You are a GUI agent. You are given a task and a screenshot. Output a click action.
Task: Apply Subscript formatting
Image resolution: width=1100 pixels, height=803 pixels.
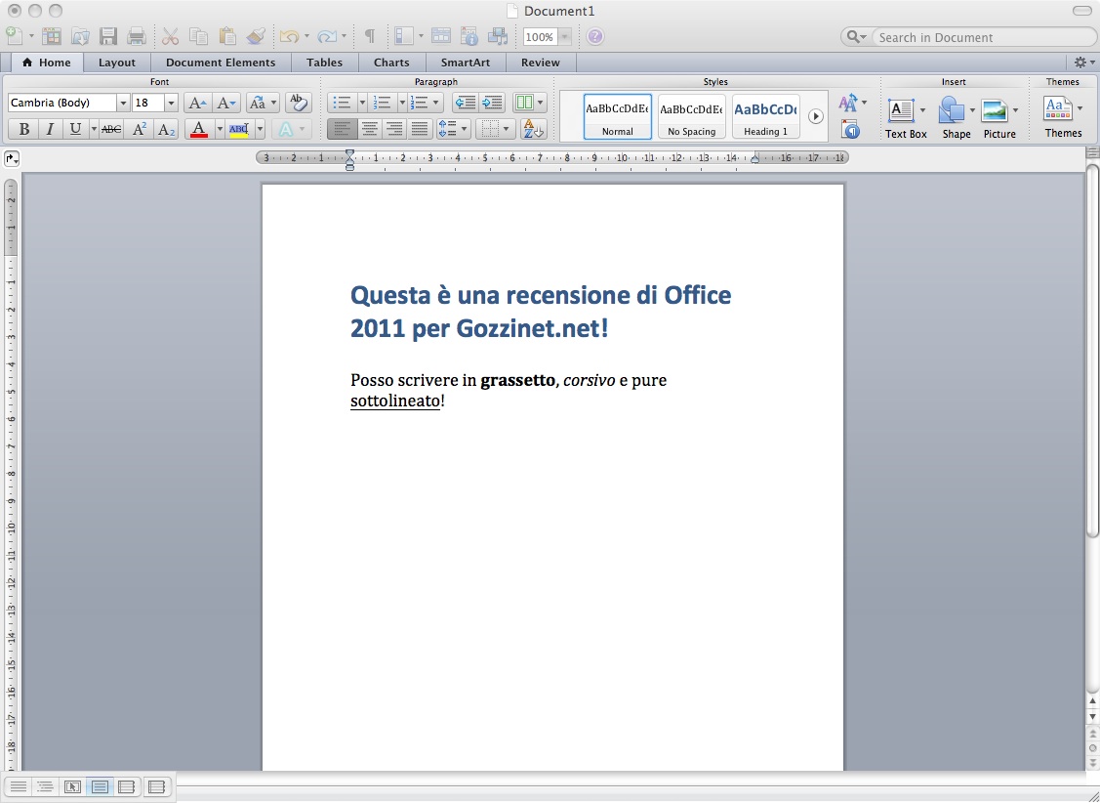[166, 129]
